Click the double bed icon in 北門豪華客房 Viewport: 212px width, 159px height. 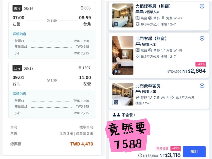pos(138,92)
